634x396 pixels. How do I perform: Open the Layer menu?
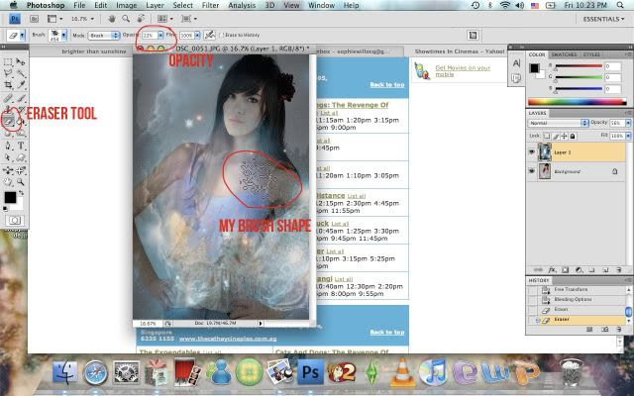155,5
